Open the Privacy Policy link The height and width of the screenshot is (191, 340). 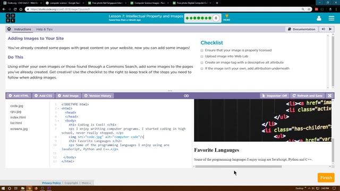pyautogui.click(x=52, y=183)
